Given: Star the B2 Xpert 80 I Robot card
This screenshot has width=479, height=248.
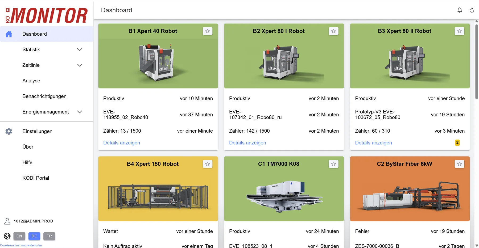Looking at the screenshot, I should (x=333, y=31).
